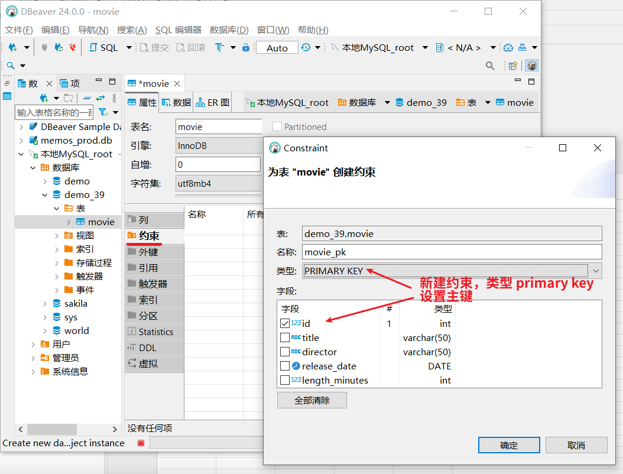Select the DDL side tab
Image resolution: width=623 pixels, height=474 pixels.
[154, 348]
